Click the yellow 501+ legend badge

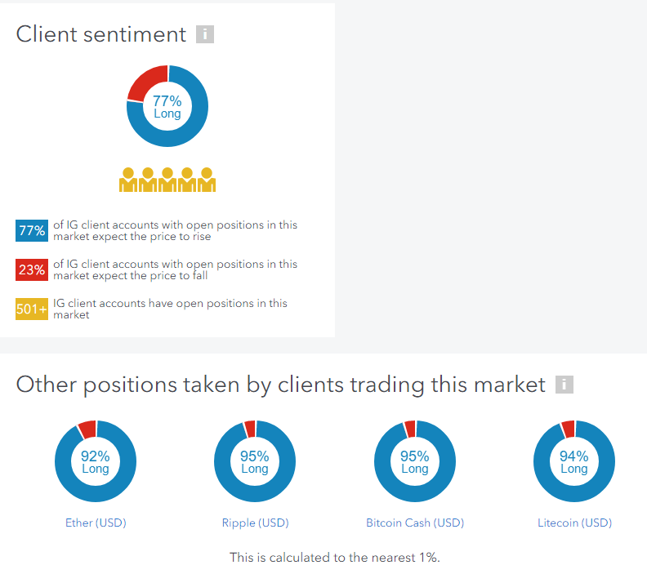(x=32, y=309)
